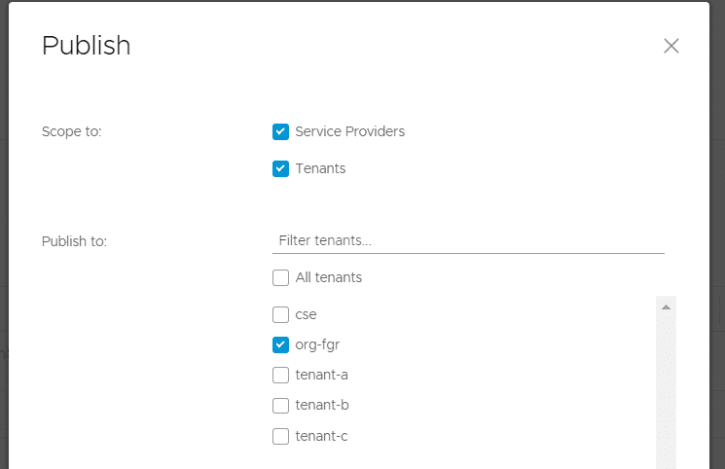The width and height of the screenshot is (725, 469).
Task: Focus the Filter tenants search field
Action: (468, 241)
